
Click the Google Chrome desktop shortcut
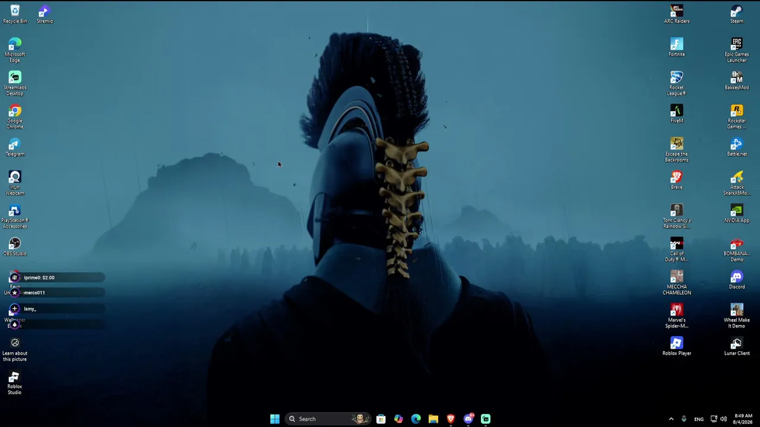[15, 116]
